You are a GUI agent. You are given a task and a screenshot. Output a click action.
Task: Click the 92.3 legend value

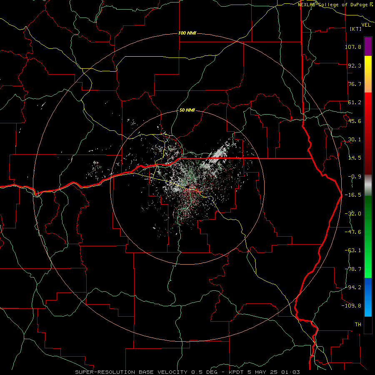(355, 65)
